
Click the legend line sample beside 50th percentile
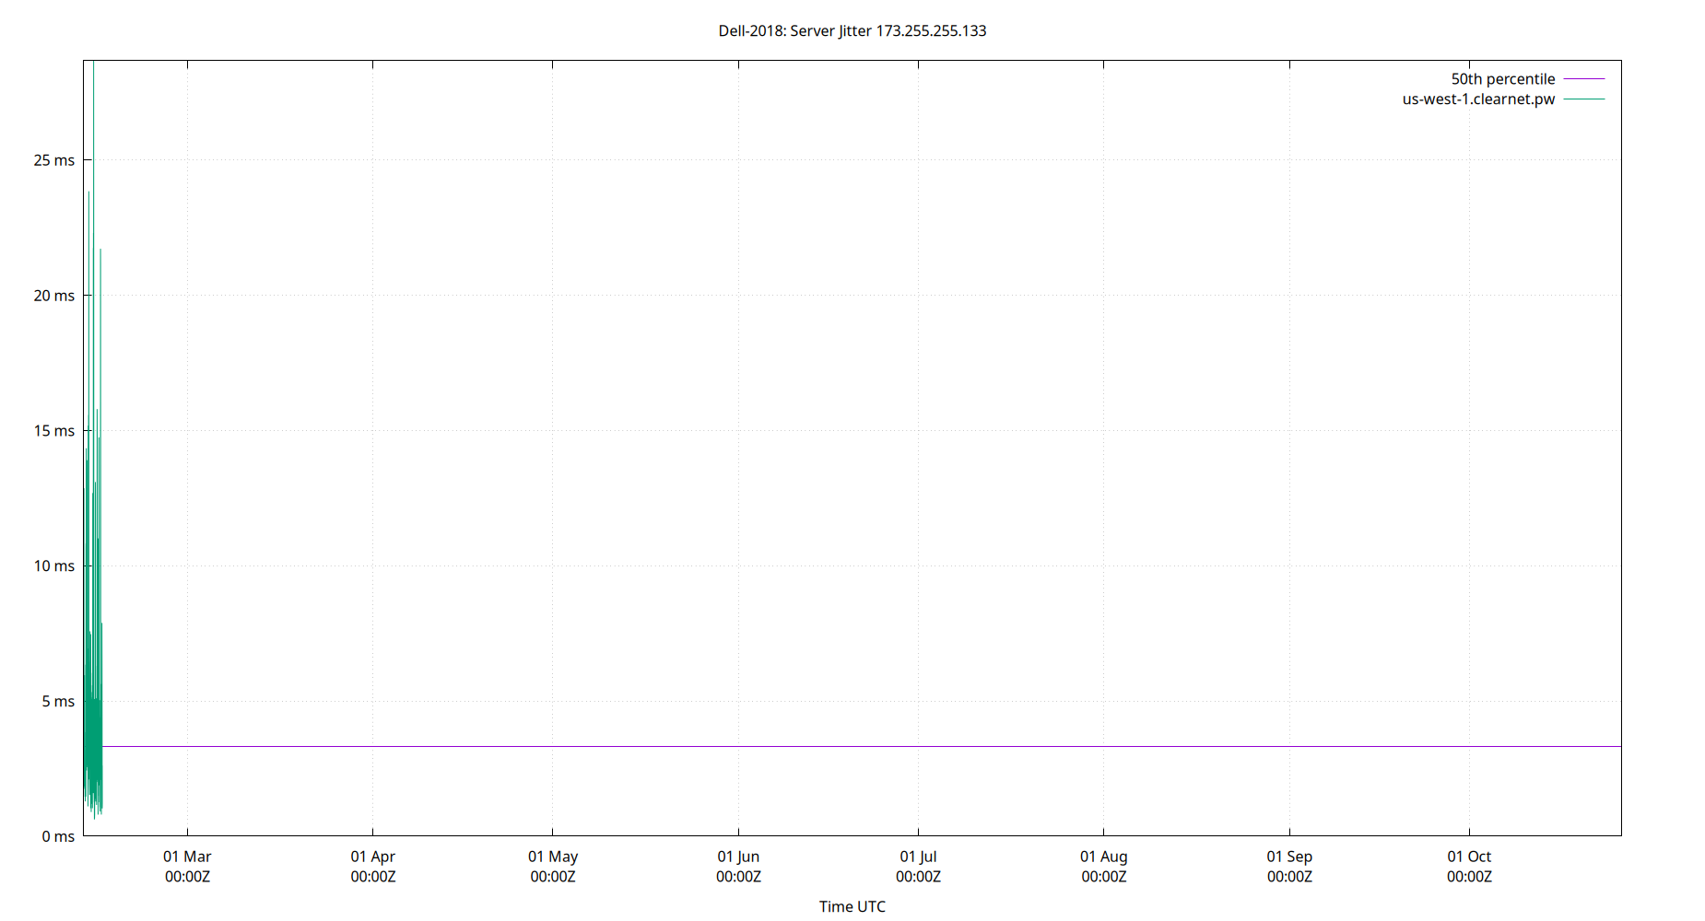click(x=1582, y=78)
